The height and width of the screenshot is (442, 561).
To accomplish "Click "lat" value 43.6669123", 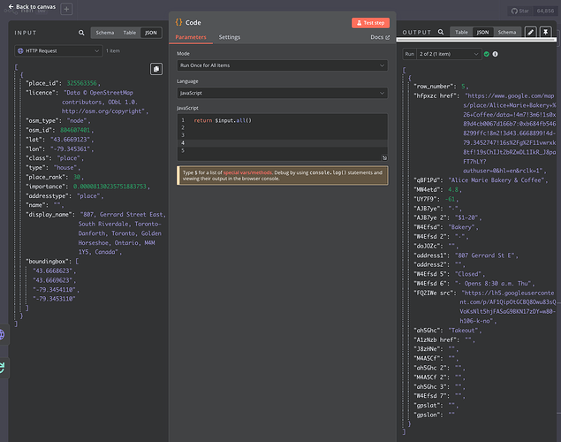I will click(70, 139).
